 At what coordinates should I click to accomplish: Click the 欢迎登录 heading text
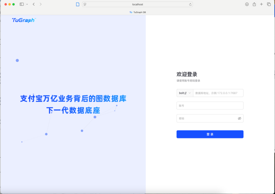187,74
